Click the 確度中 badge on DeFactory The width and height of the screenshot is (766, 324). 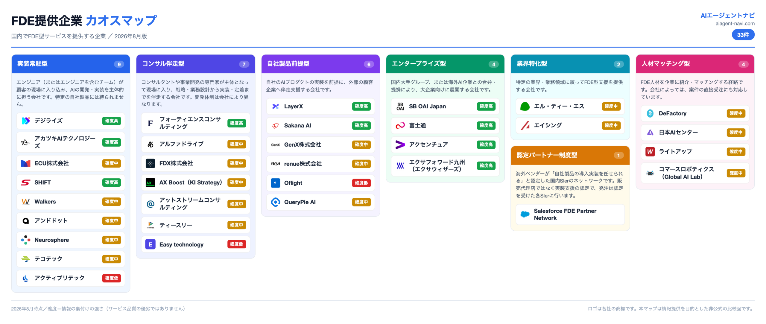[736, 114]
